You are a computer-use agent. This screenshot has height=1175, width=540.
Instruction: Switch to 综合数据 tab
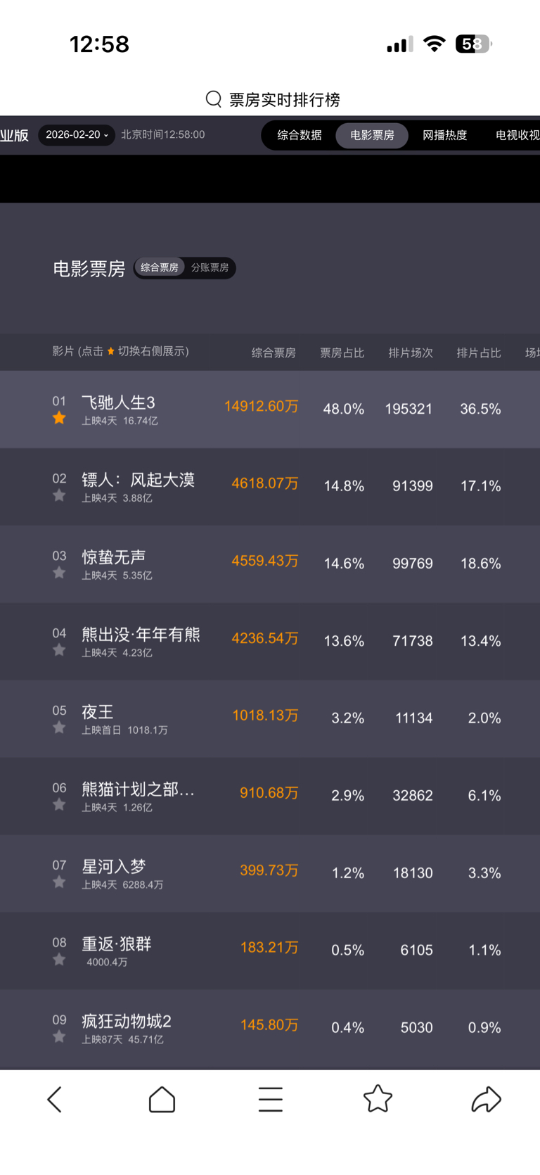click(300, 135)
